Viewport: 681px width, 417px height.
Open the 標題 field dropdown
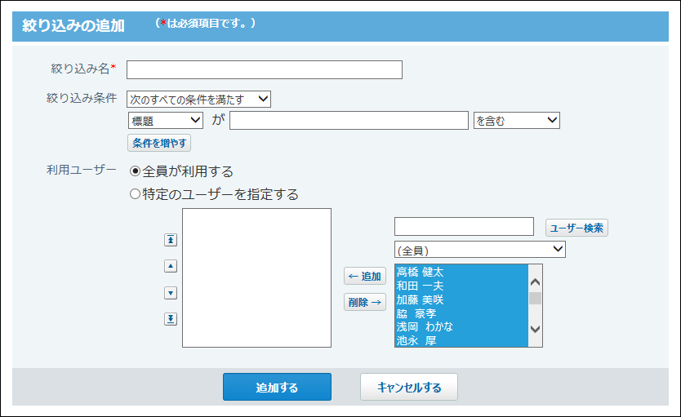pyautogui.click(x=166, y=120)
